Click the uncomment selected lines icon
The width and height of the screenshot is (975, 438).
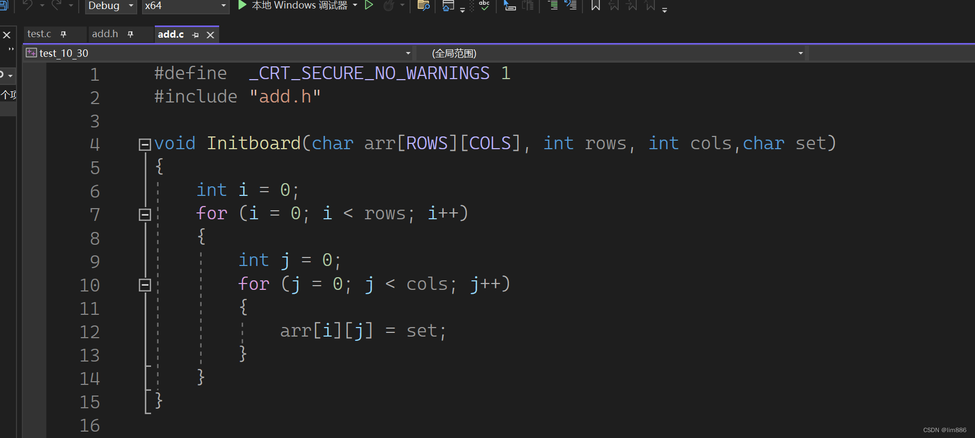click(x=571, y=5)
